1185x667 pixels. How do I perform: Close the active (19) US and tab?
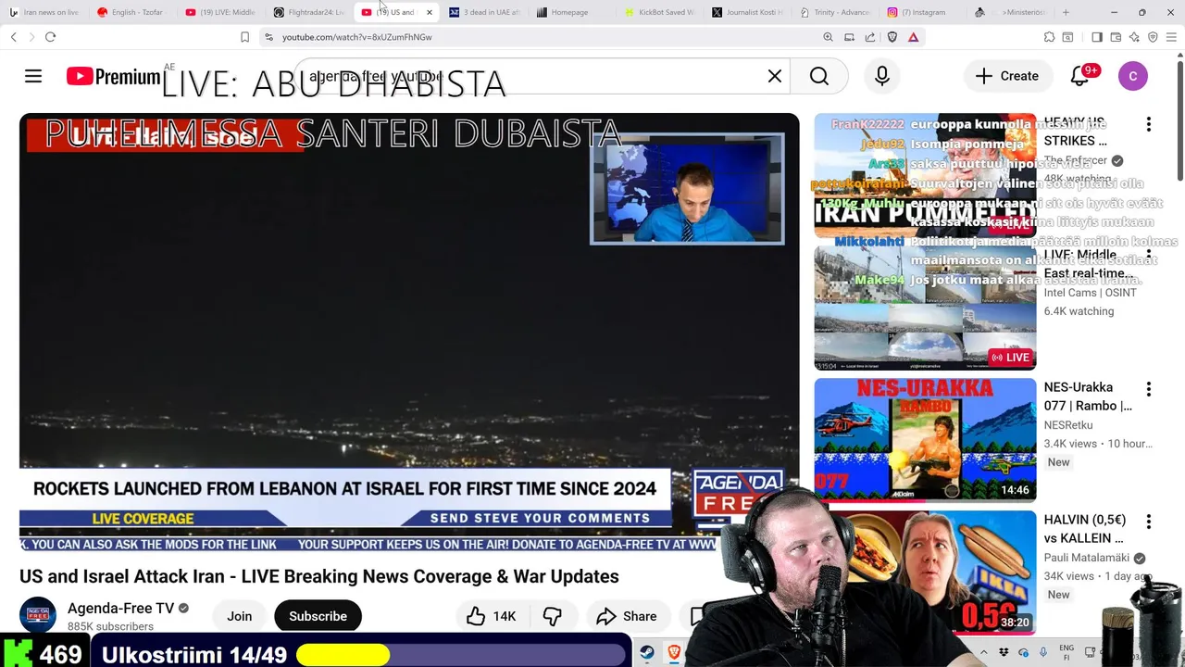429,12
